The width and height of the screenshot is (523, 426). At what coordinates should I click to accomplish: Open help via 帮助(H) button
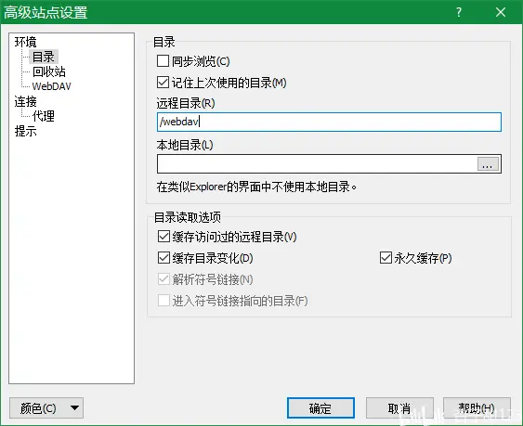point(477,407)
